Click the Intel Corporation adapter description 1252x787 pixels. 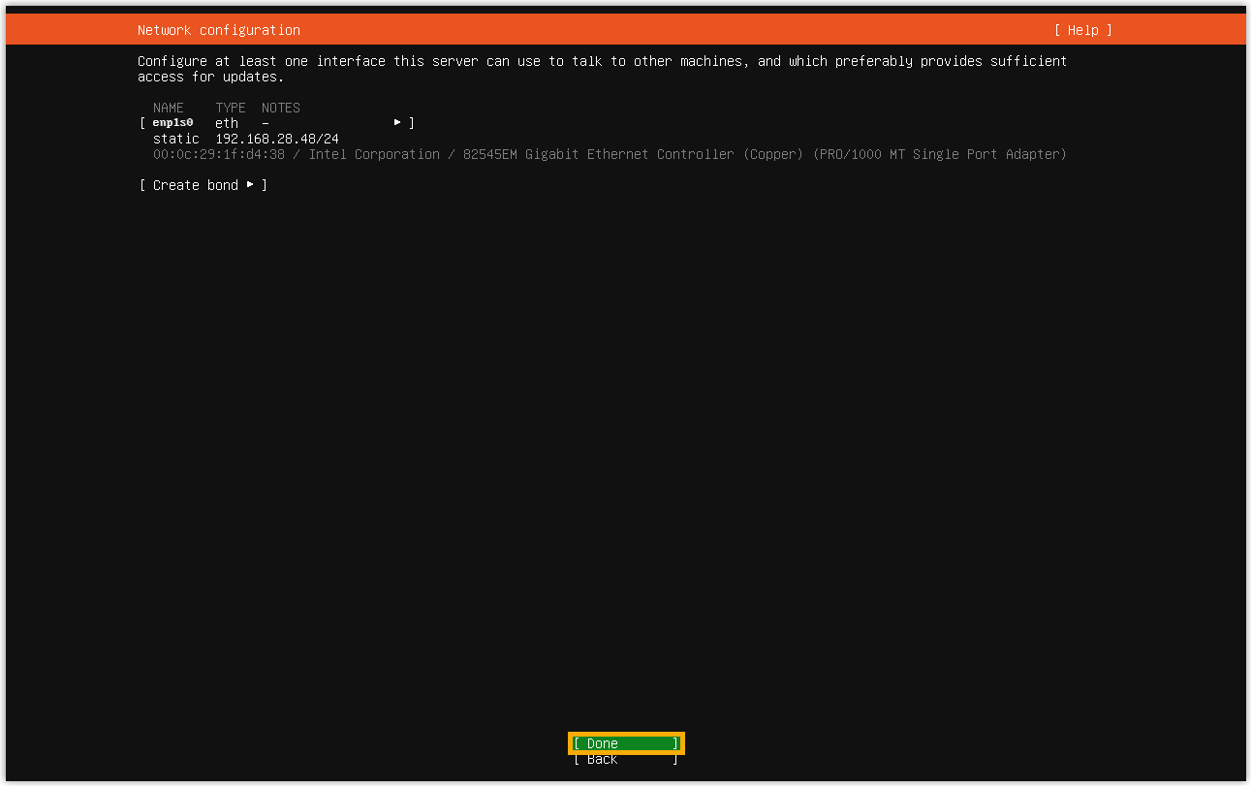[x=373, y=154]
